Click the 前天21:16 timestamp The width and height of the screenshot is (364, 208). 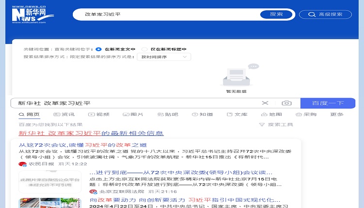163,192
